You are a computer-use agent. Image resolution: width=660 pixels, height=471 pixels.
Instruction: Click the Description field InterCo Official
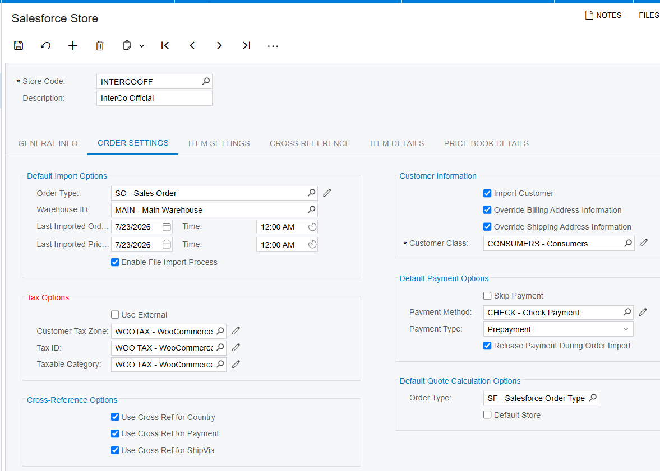[154, 98]
